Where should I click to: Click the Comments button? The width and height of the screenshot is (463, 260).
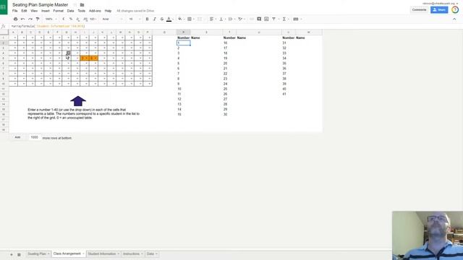click(x=419, y=9)
